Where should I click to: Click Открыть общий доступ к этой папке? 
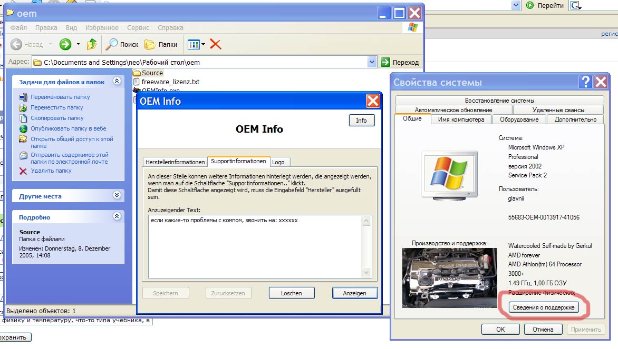pyautogui.click(x=72, y=143)
